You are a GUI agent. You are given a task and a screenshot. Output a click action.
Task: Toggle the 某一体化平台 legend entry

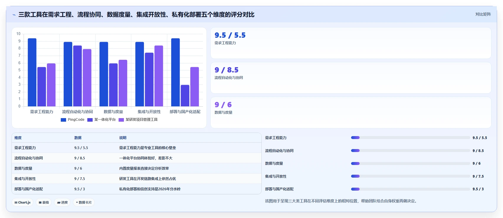[x=101, y=120]
